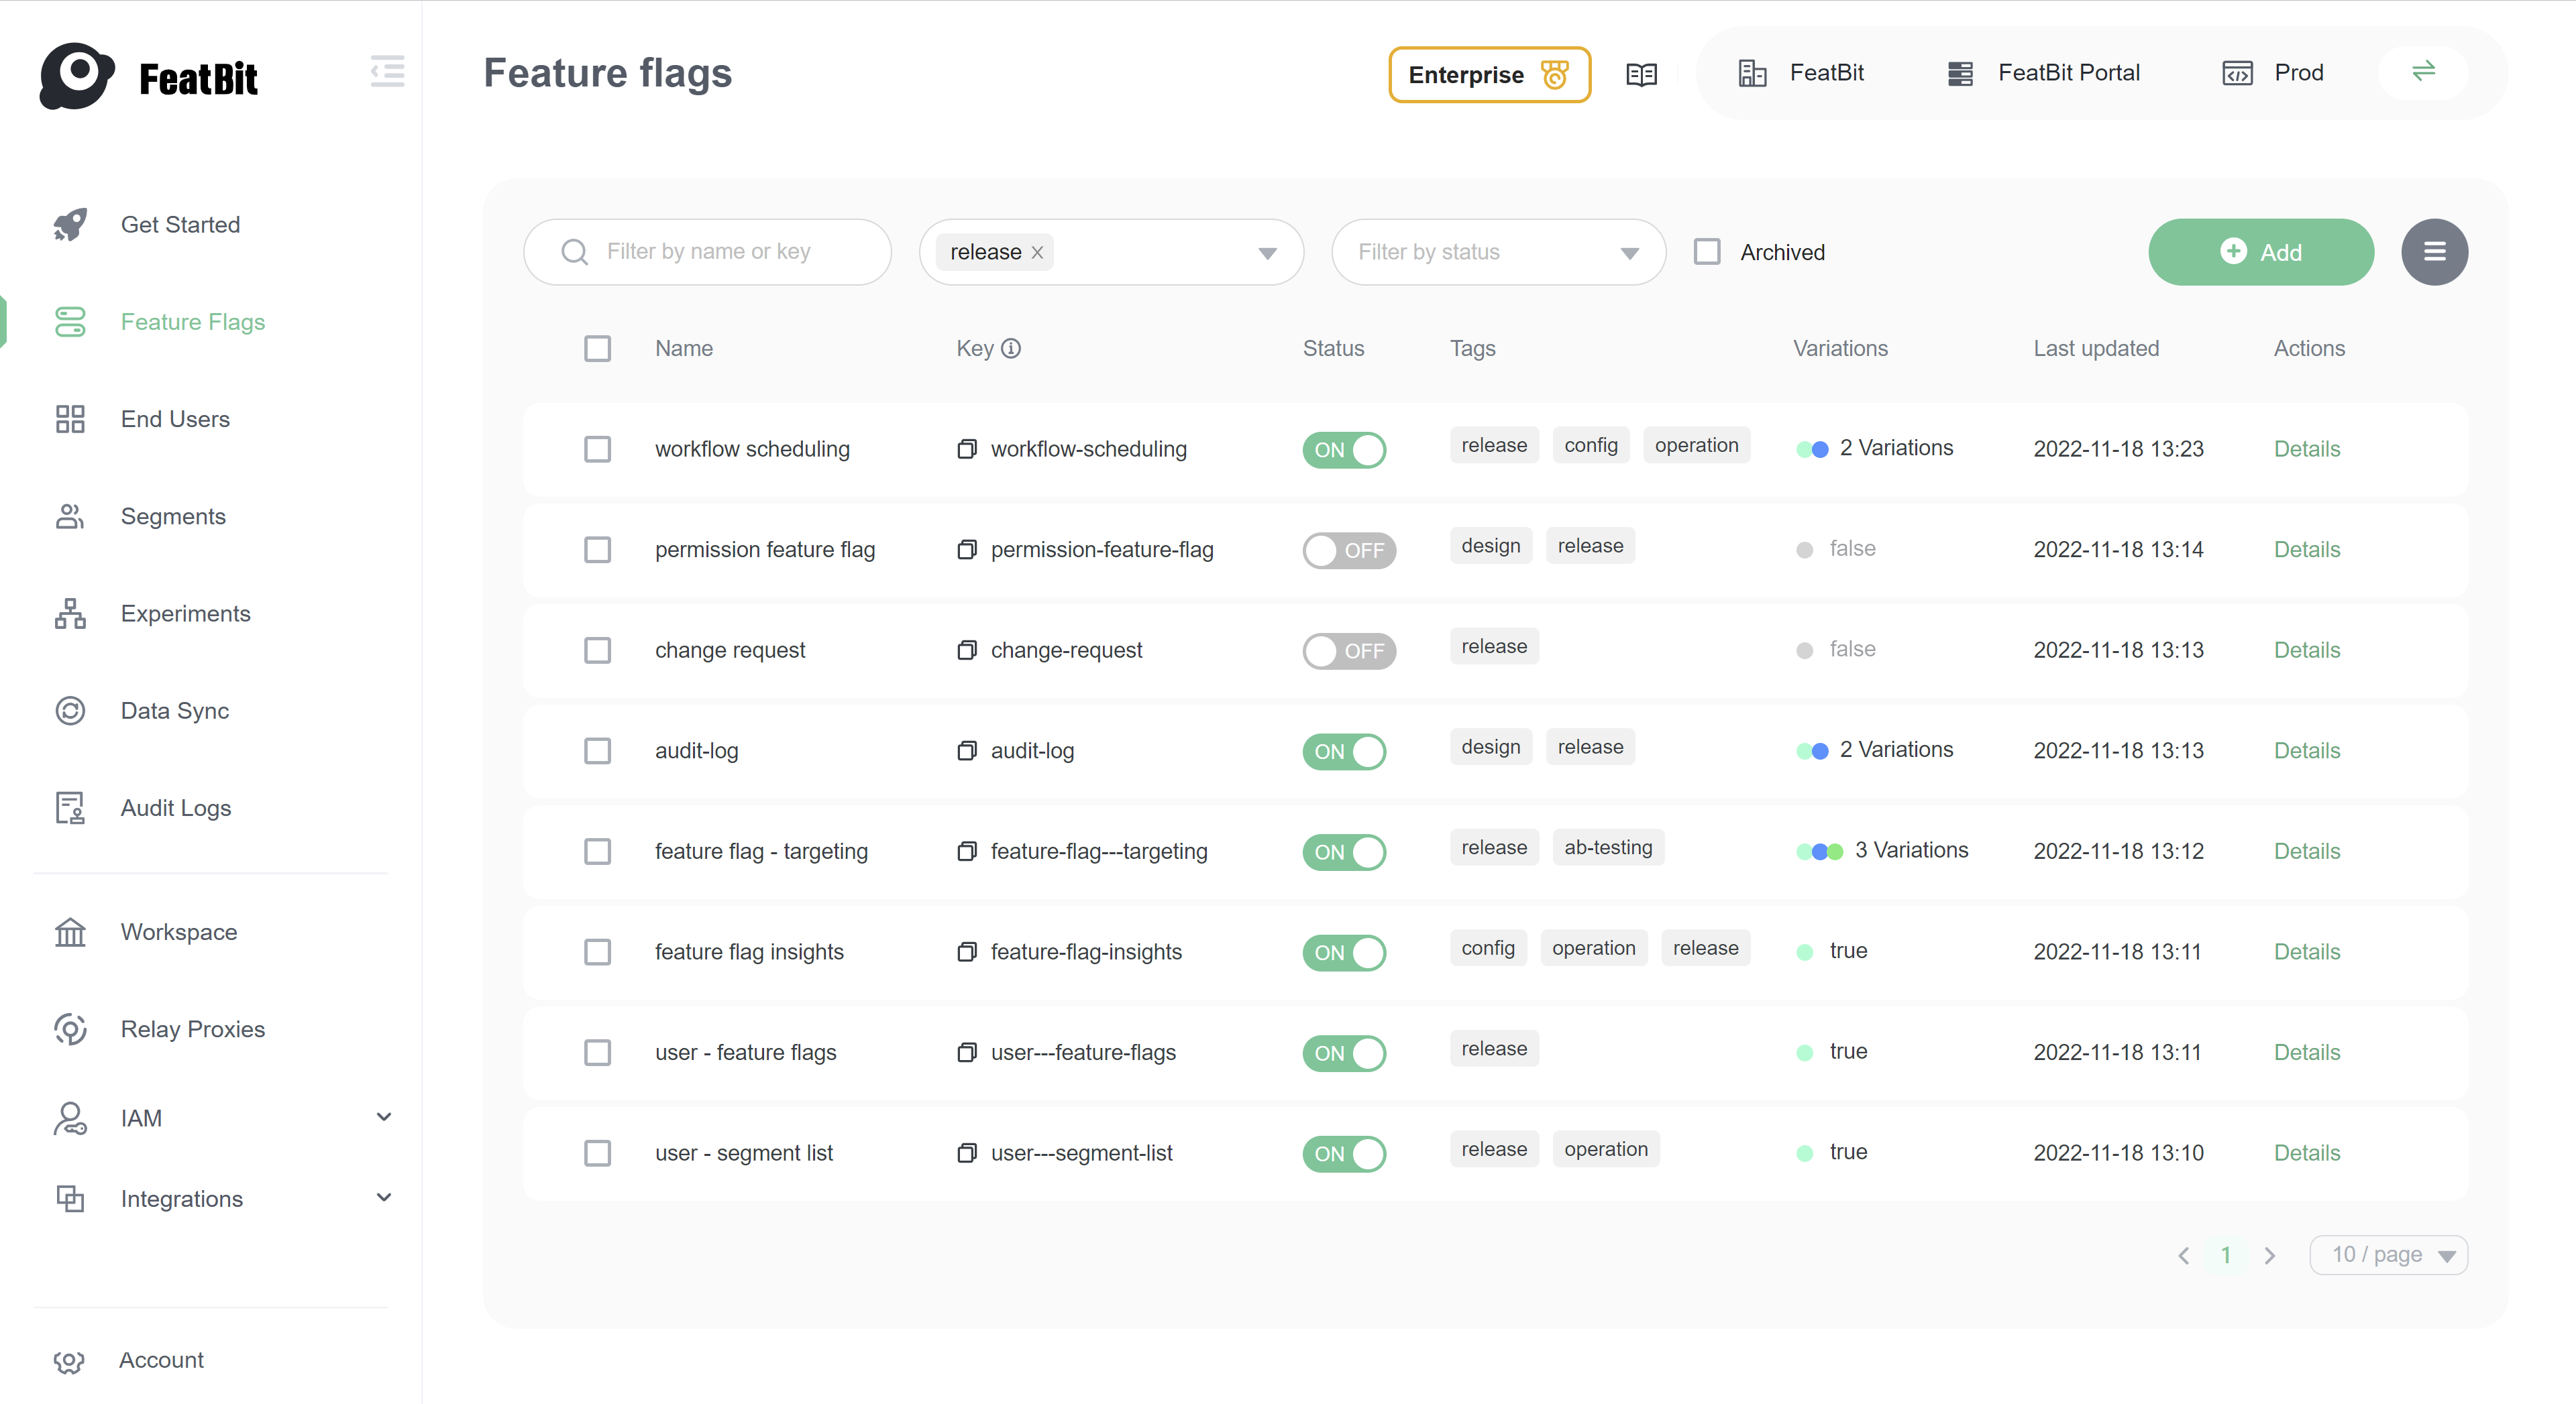Focus the Filter by name or key field
The image size is (2576, 1404).
pyautogui.click(x=707, y=252)
